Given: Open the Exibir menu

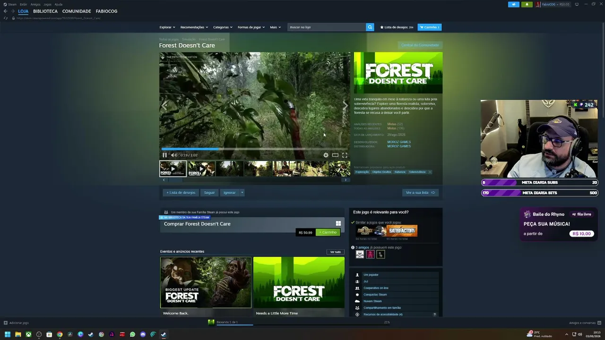Looking at the screenshot, I should [x=23, y=4].
